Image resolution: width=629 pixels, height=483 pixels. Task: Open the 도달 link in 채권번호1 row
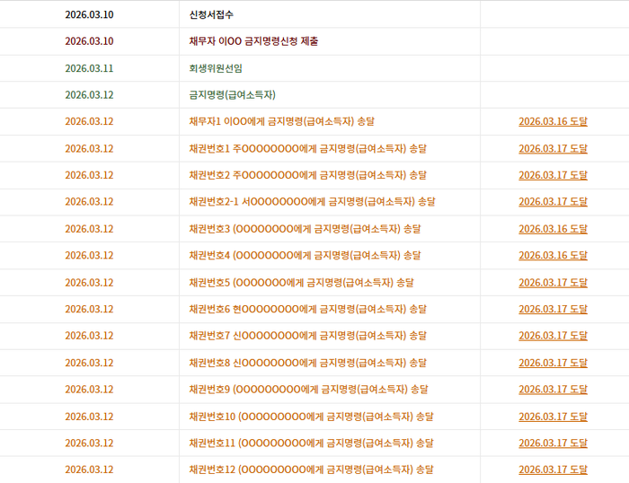click(x=553, y=149)
